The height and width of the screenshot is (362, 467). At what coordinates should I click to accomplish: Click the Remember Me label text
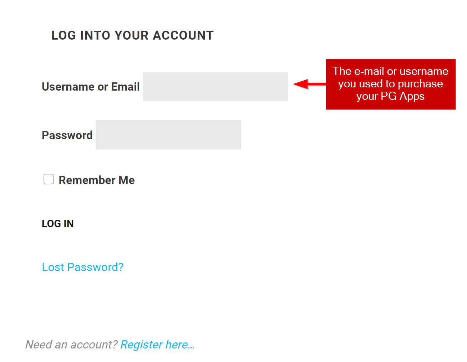coord(97,180)
